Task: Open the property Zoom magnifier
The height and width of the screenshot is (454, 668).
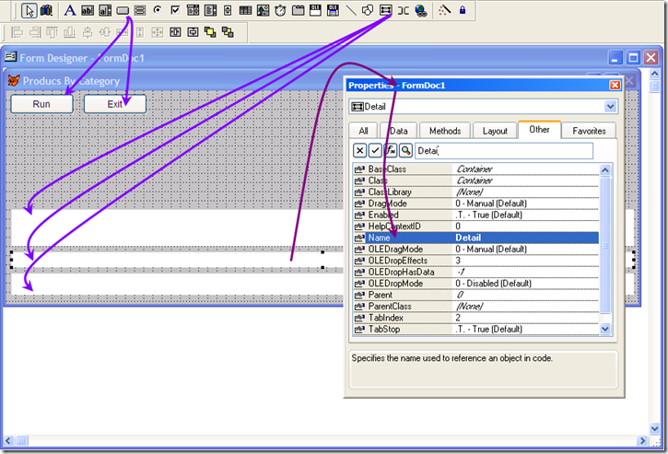Action: 405,150
